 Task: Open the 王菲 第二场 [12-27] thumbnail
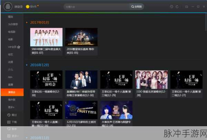pyautogui.click(x=187, y=80)
